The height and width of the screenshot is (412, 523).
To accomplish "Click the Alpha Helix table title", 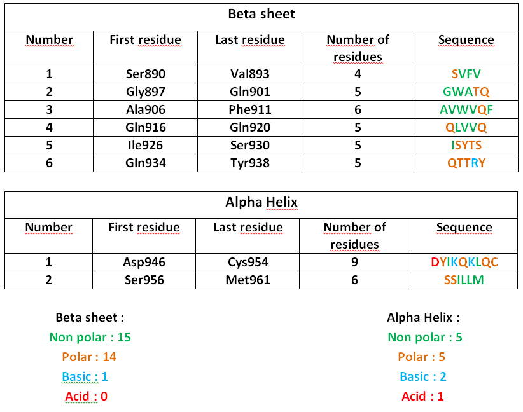I will (x=261, y=203).
